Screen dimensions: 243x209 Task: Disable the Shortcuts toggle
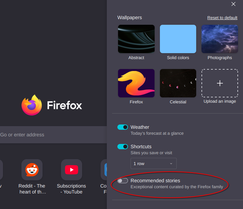(x=123, y=147)
